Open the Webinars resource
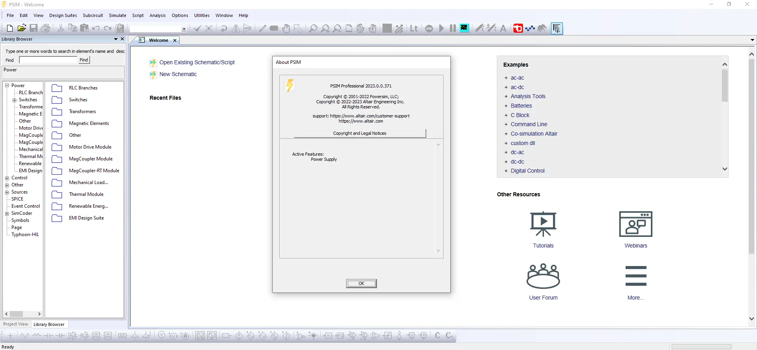 click(636, 230)
